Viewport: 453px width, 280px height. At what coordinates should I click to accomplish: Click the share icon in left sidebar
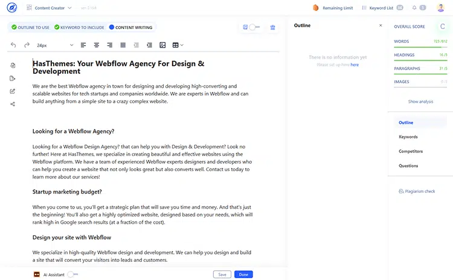(13, 104)
